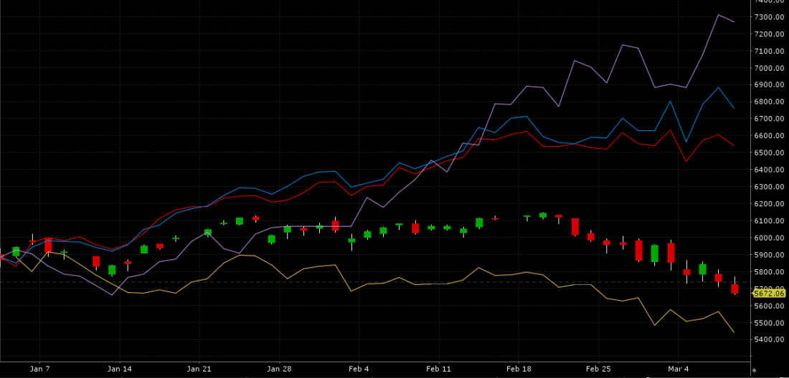Image resolution: width=789 pixels, height=378 pixels.
Task: Click the Jan 14 date label
Action: [x=120, y=369]
